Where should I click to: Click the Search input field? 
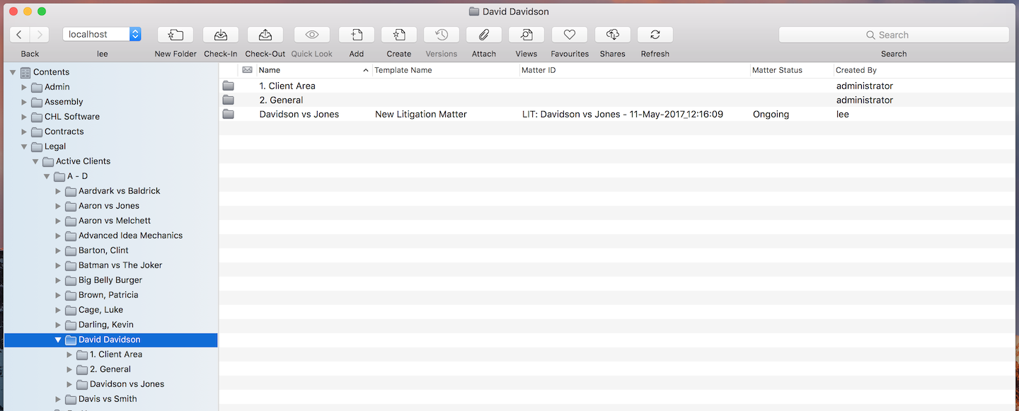point(894,35)
